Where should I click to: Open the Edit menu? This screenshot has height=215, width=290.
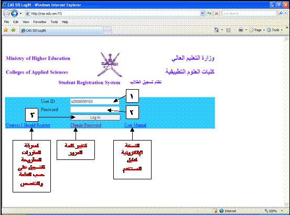point(16,22)
